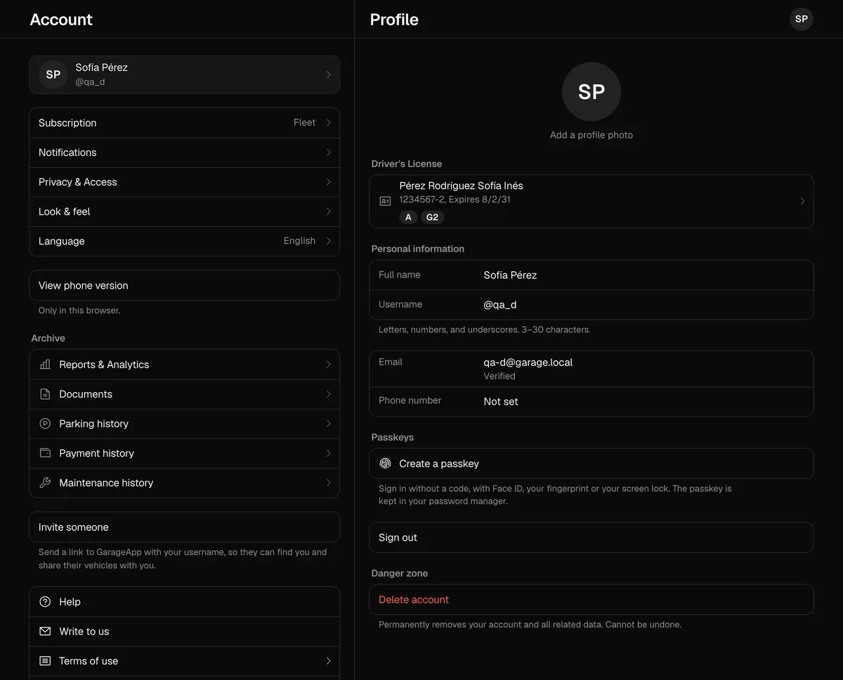Image resolution: width=843 pixels, height=680 pixels.
Task: Expand the Notifications row chevron
Action: [328, 152]
